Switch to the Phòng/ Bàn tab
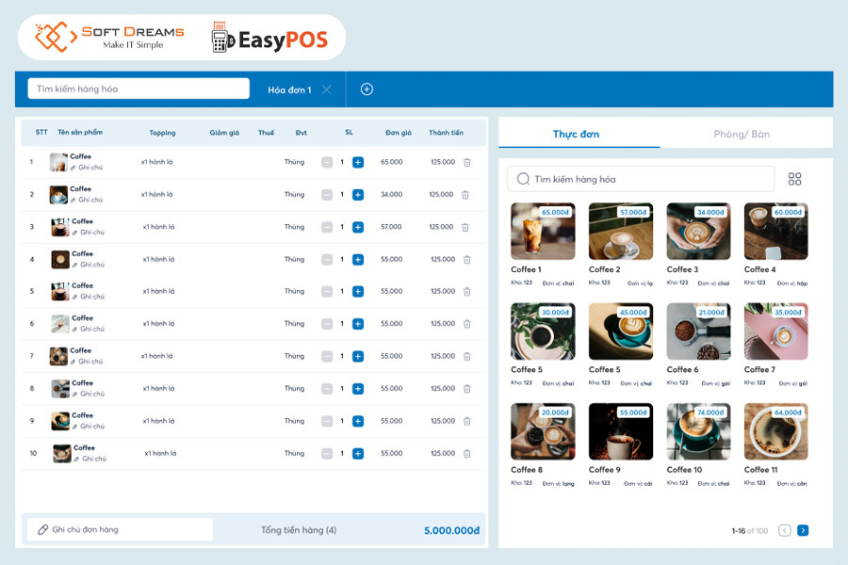The image size is (848, 565). tap(742, 134)
